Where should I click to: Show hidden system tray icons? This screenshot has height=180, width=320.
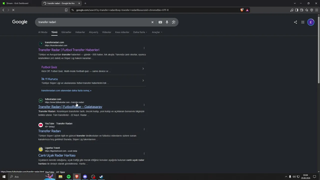(x=286, y=177)
